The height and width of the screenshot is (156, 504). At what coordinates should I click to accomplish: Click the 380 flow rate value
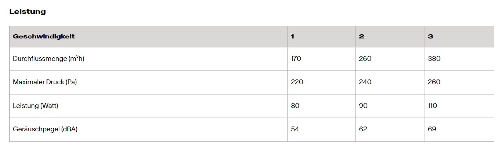click(x=434, y=59)
